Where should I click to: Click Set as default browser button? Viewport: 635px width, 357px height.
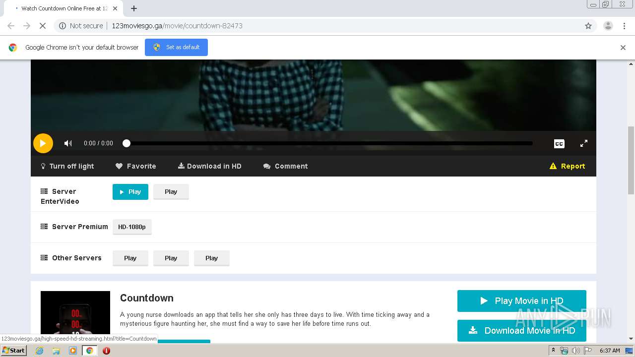click(x=176, y=47)
